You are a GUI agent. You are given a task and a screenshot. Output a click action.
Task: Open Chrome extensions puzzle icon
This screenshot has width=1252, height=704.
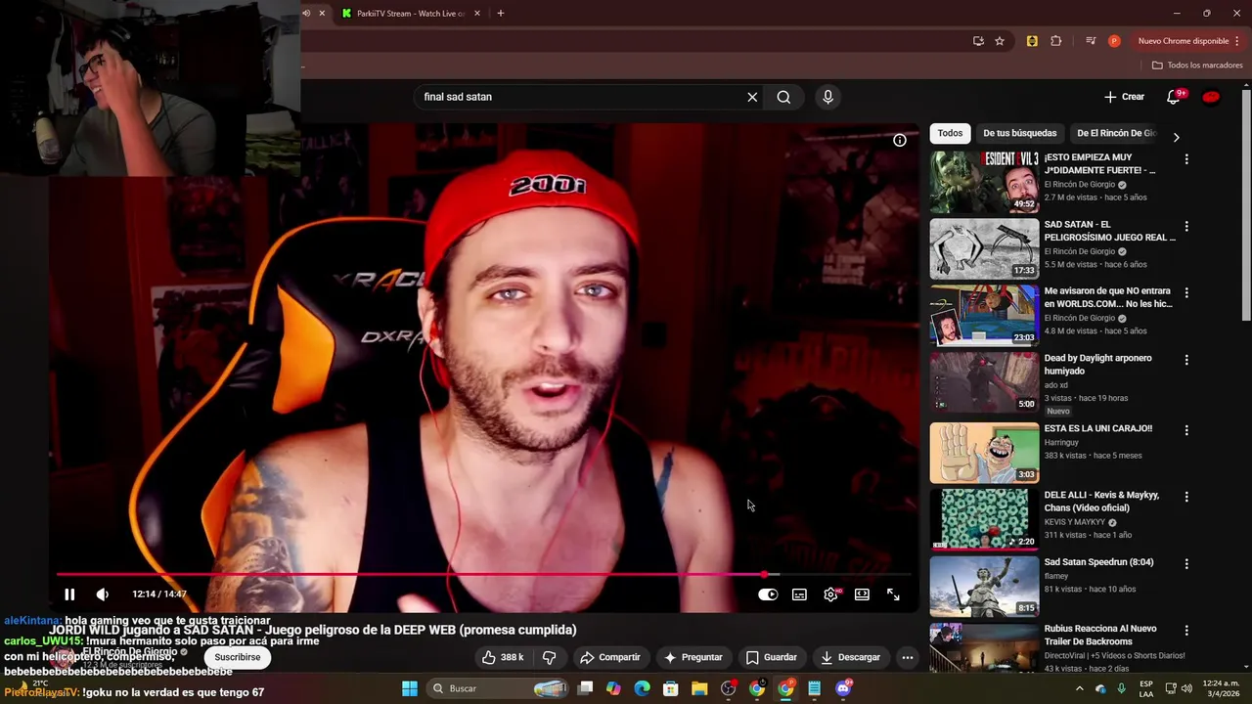(1056, 41)
